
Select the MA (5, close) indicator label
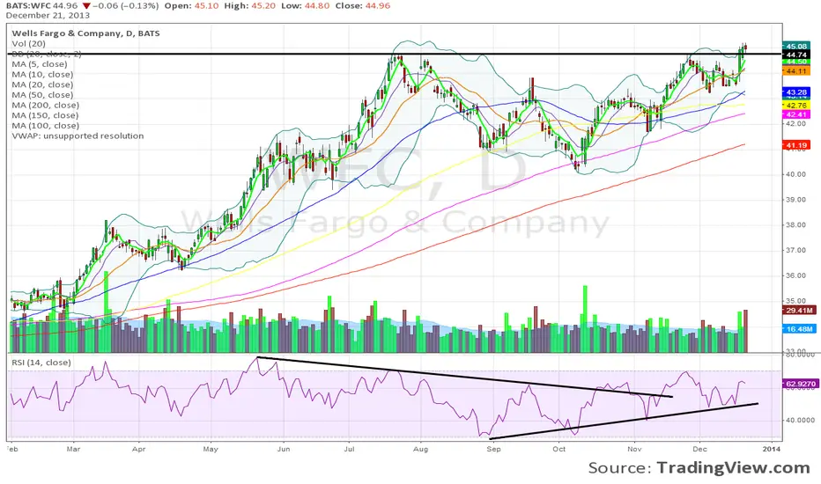[40, 64]
